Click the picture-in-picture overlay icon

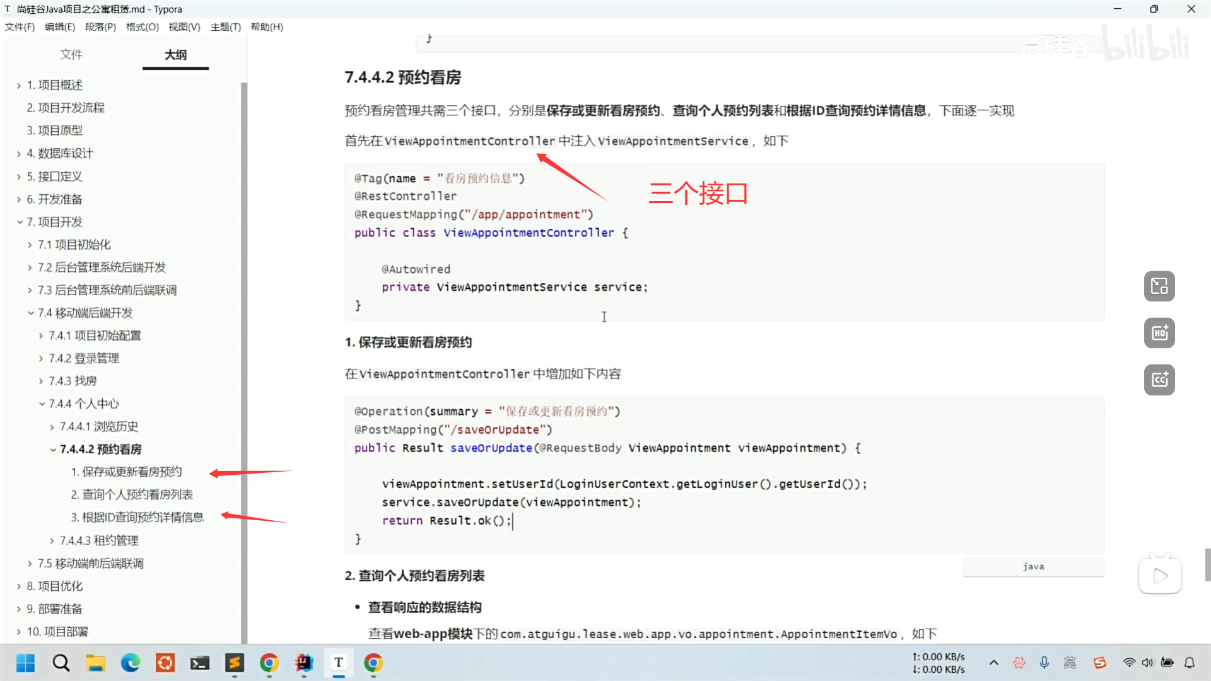[x=1159, y=286]
